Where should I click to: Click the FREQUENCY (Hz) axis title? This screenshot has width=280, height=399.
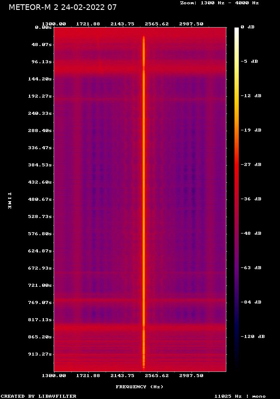point(140,387)
